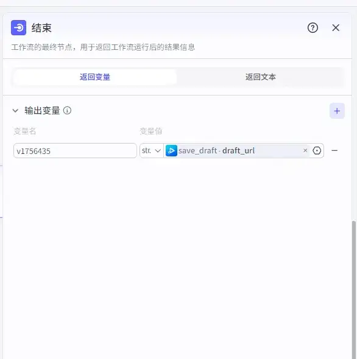Viewport: 357px width, 359px height.
Task: Click the panel vertical scrollbar
Action: [x=354, y=290]
